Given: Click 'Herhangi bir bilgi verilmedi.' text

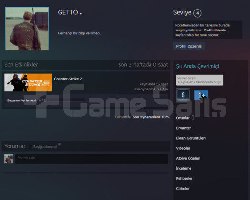Looking at the screenshot, I should coord(80,33).
